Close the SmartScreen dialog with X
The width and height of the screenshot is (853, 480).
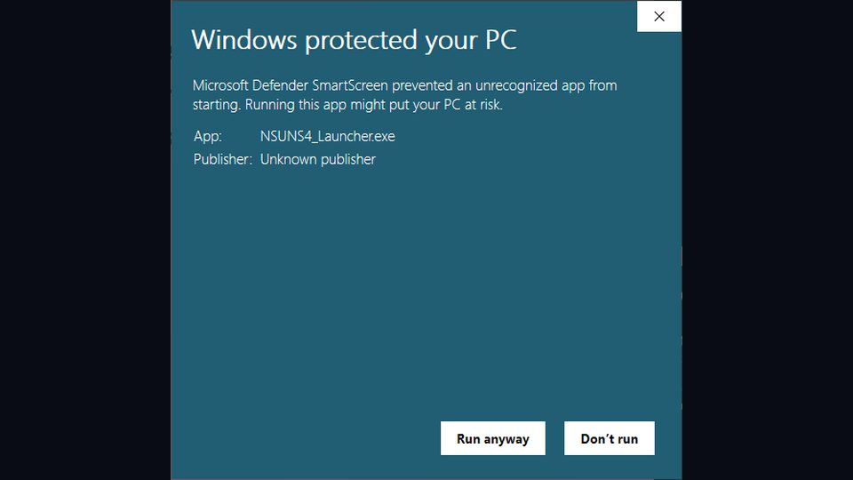pos(658,16)
